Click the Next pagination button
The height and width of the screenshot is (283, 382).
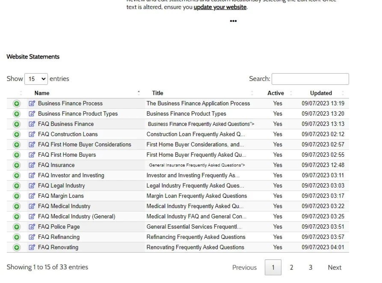[x=334, y=267]
